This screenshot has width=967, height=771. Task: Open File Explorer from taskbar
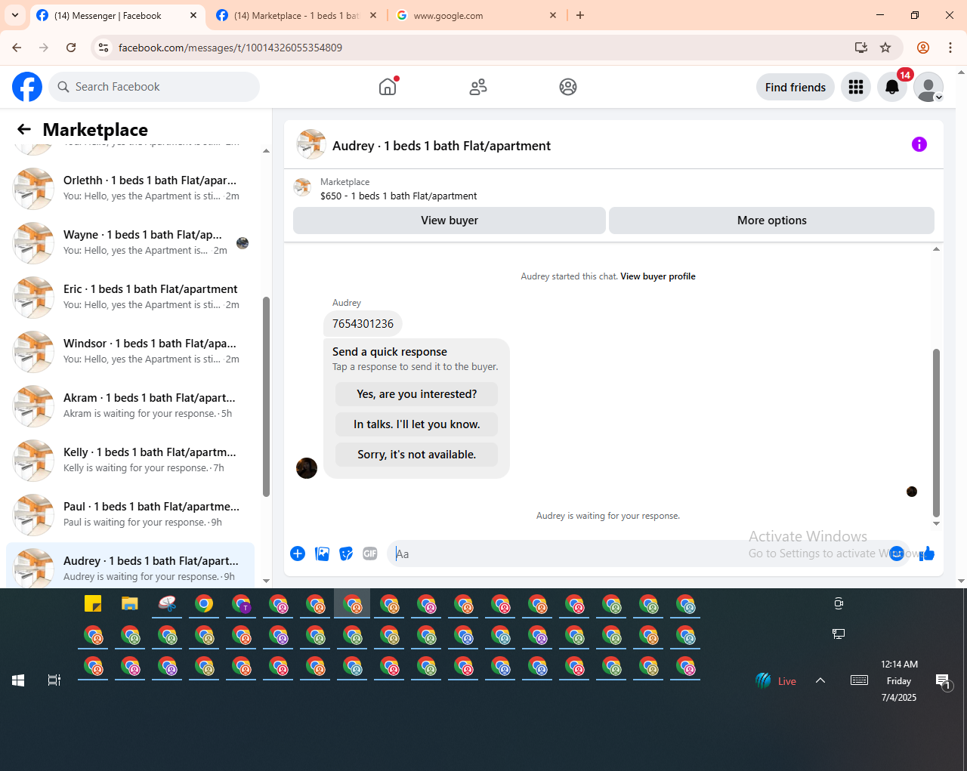coord(130,604)
